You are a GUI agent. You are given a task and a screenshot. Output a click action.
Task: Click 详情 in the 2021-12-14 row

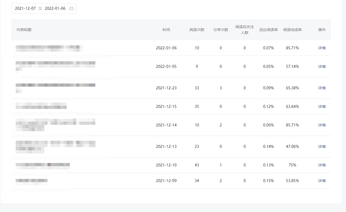click(x=322, y=125)
